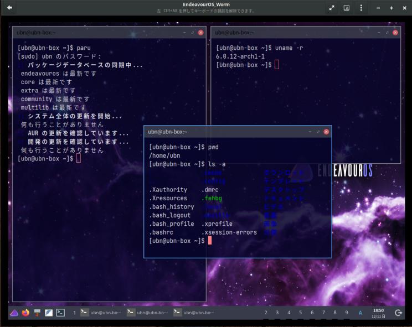
Task: Launch Firefox from the panel
Action: click(x=25, y=313)
